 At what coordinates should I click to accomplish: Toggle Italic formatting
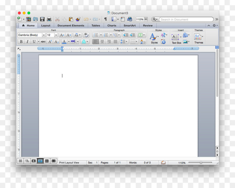click(27, 42)
